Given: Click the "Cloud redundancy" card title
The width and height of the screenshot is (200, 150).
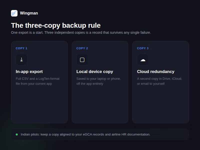Looking at the screenshot, I should point(155,71).
